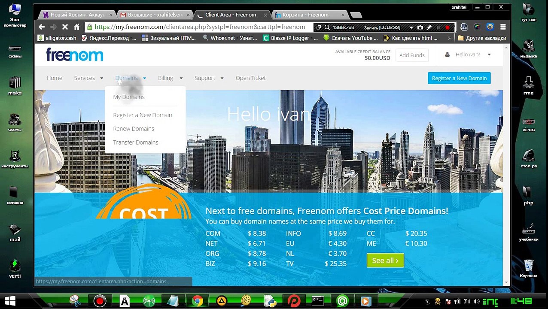Image resolution: width=548 pixels, height=309 pixels.
Task: Click the Mail.ru @ extension icon
Action: (x=490, y=27)
